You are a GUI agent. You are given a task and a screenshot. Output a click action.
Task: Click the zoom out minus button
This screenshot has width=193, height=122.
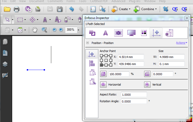(x=54, y=30)
